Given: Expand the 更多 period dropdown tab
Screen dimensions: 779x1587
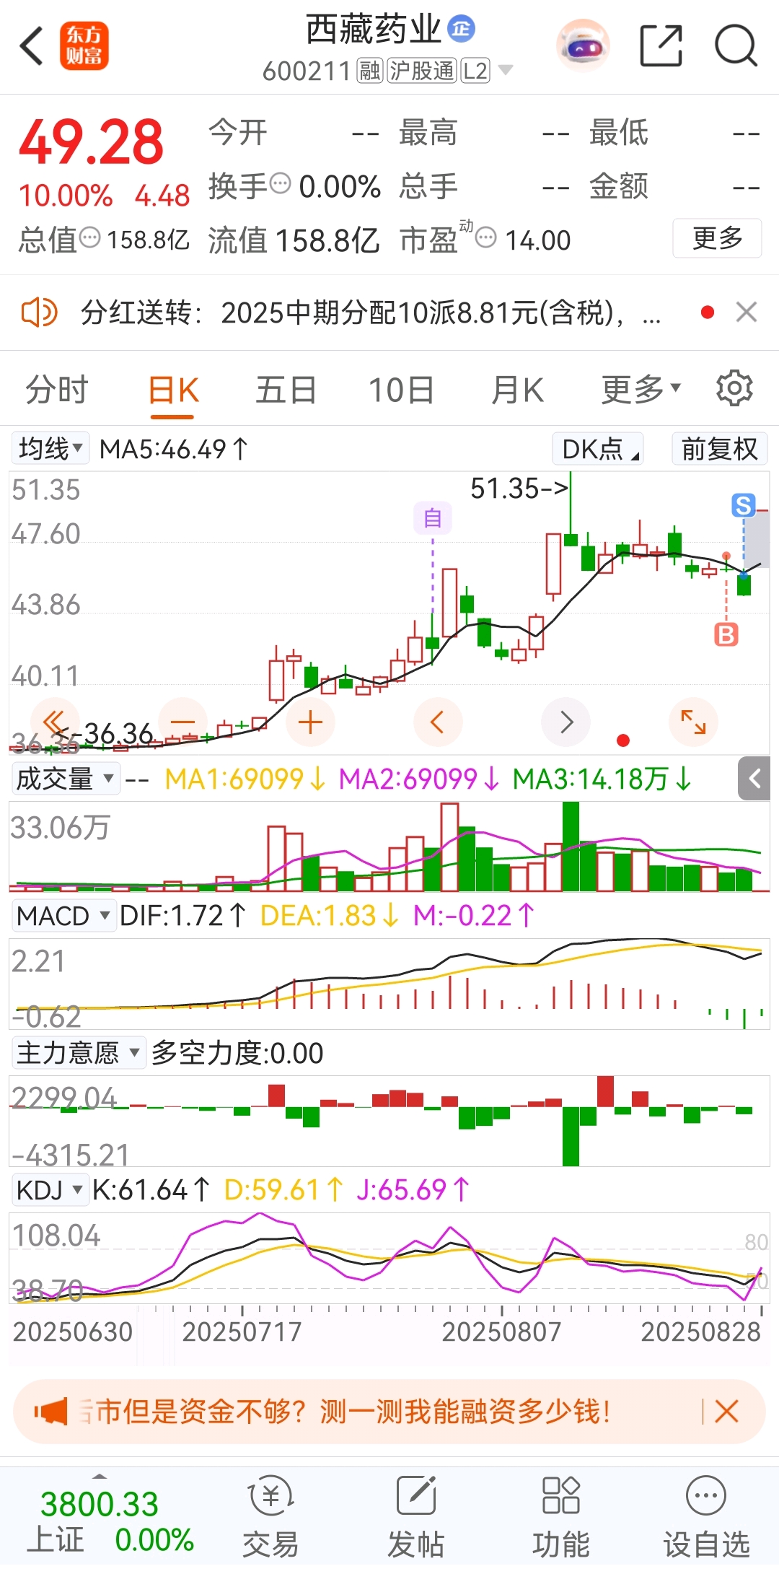Looking at the screenshot, I should (641, 389).
